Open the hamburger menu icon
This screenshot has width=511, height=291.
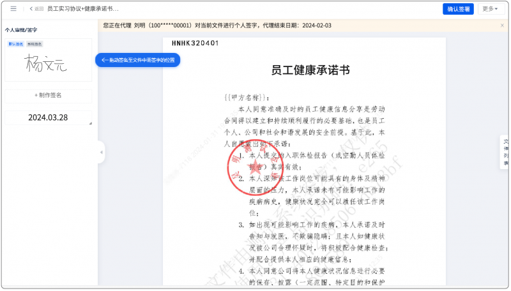(x=13, y=9)
